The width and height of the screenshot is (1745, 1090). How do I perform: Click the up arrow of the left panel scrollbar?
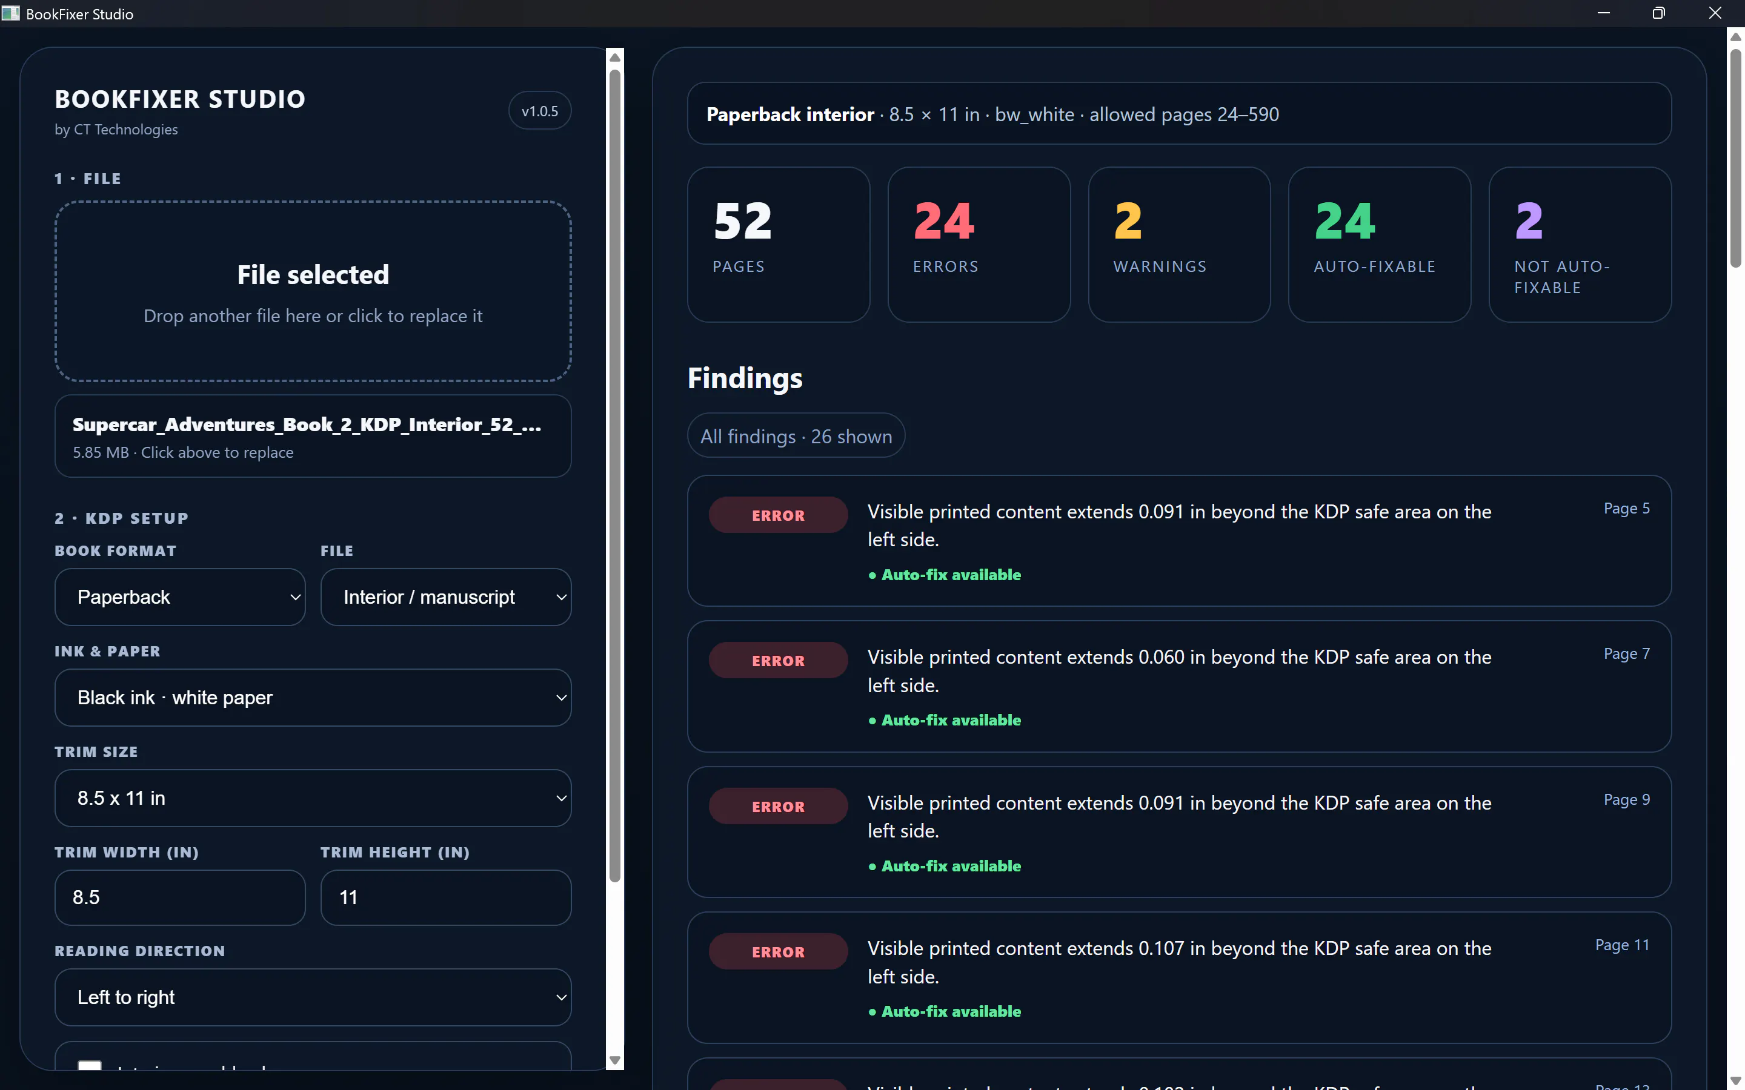pos(614,58)
